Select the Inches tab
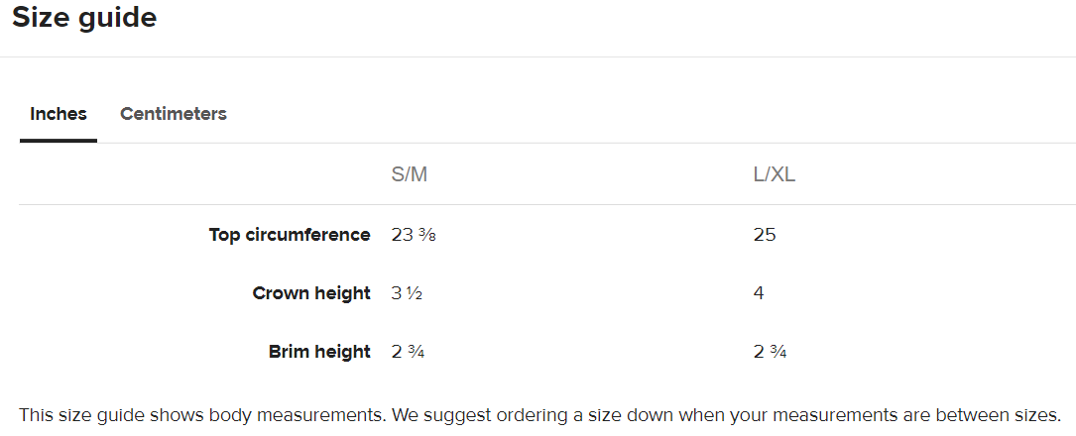1076x436 pixels. coord(59,114)
